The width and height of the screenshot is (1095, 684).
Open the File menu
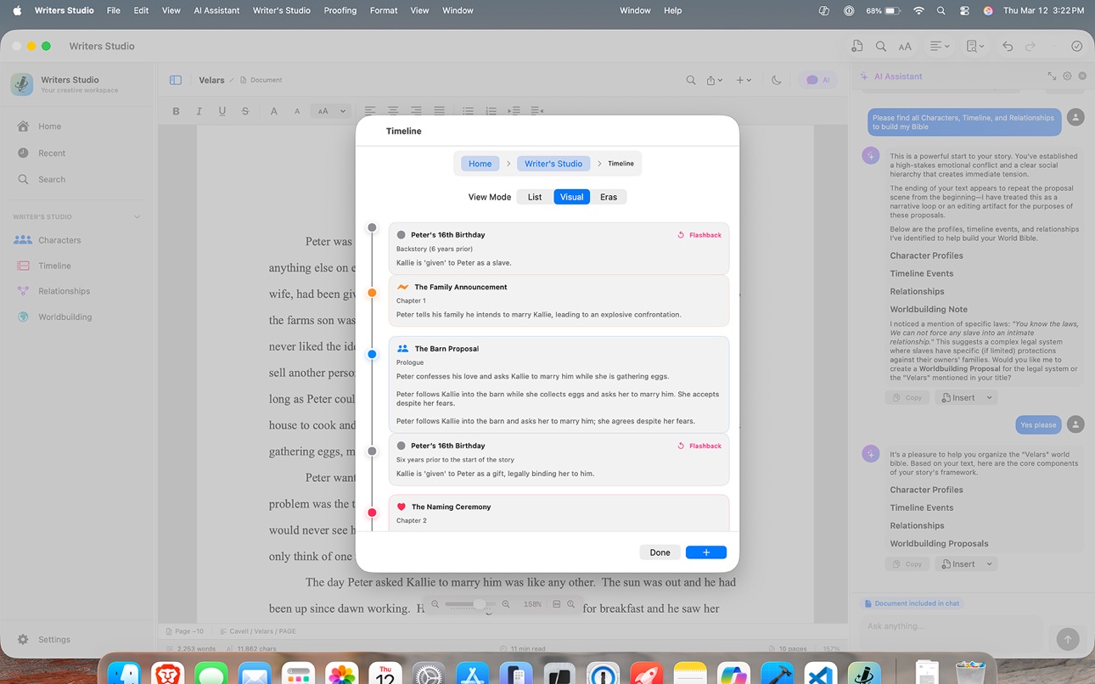114,10
